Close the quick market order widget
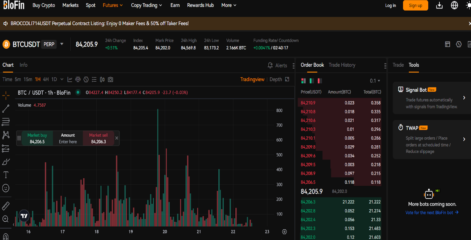471x240 pixels. point(117,138)
